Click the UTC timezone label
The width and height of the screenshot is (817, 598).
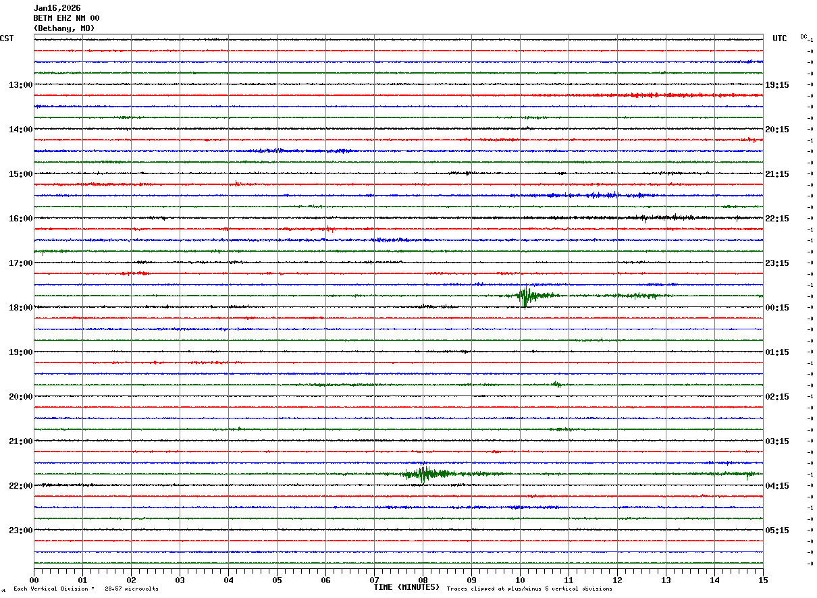click(x=780, y=38)
